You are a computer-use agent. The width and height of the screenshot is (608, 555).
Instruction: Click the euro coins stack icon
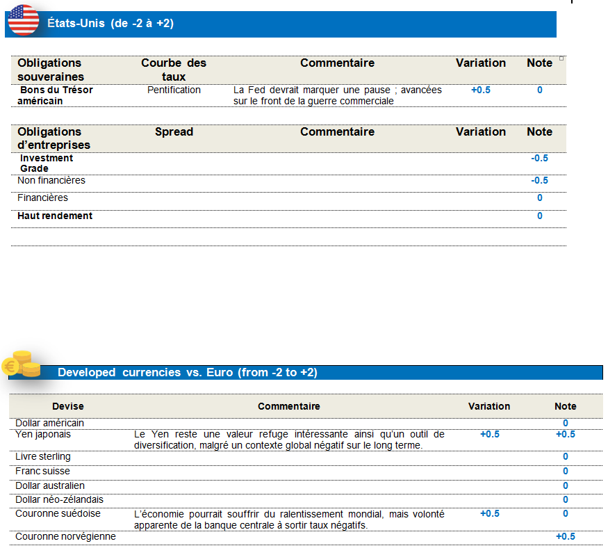point(22,364)
